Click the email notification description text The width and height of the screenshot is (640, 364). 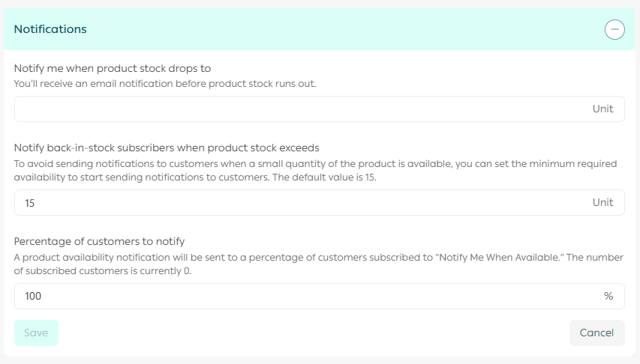(165, 84)
